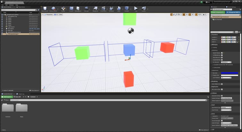
Task: Hide the Light Source actor via eye icon
Action: point(3,27)
